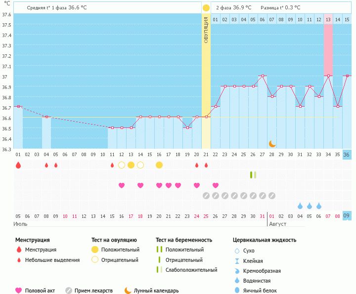This screenshot has width=356, height=294.
Task: Click the Половой акт legend heart icon
Action: pyautogui.click(x=19, y=291)
